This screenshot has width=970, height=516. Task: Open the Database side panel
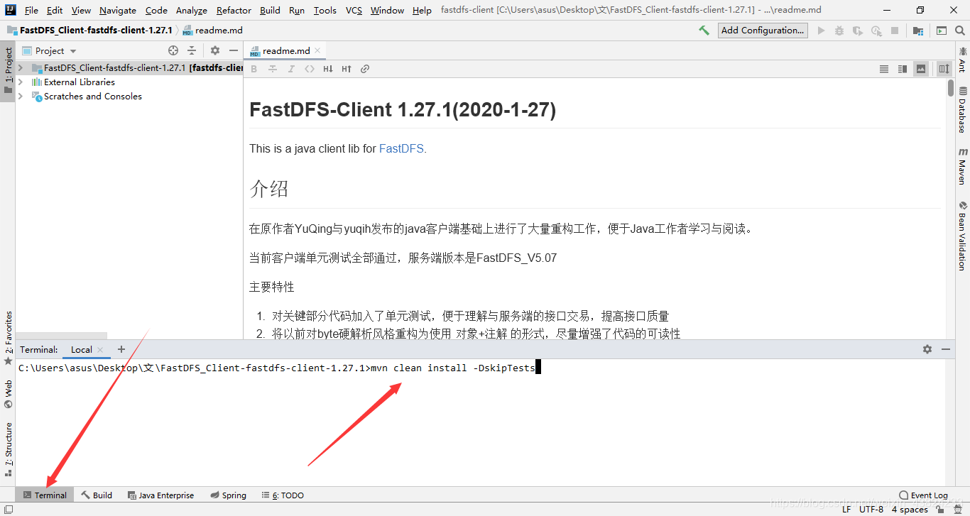pos(962,110)
